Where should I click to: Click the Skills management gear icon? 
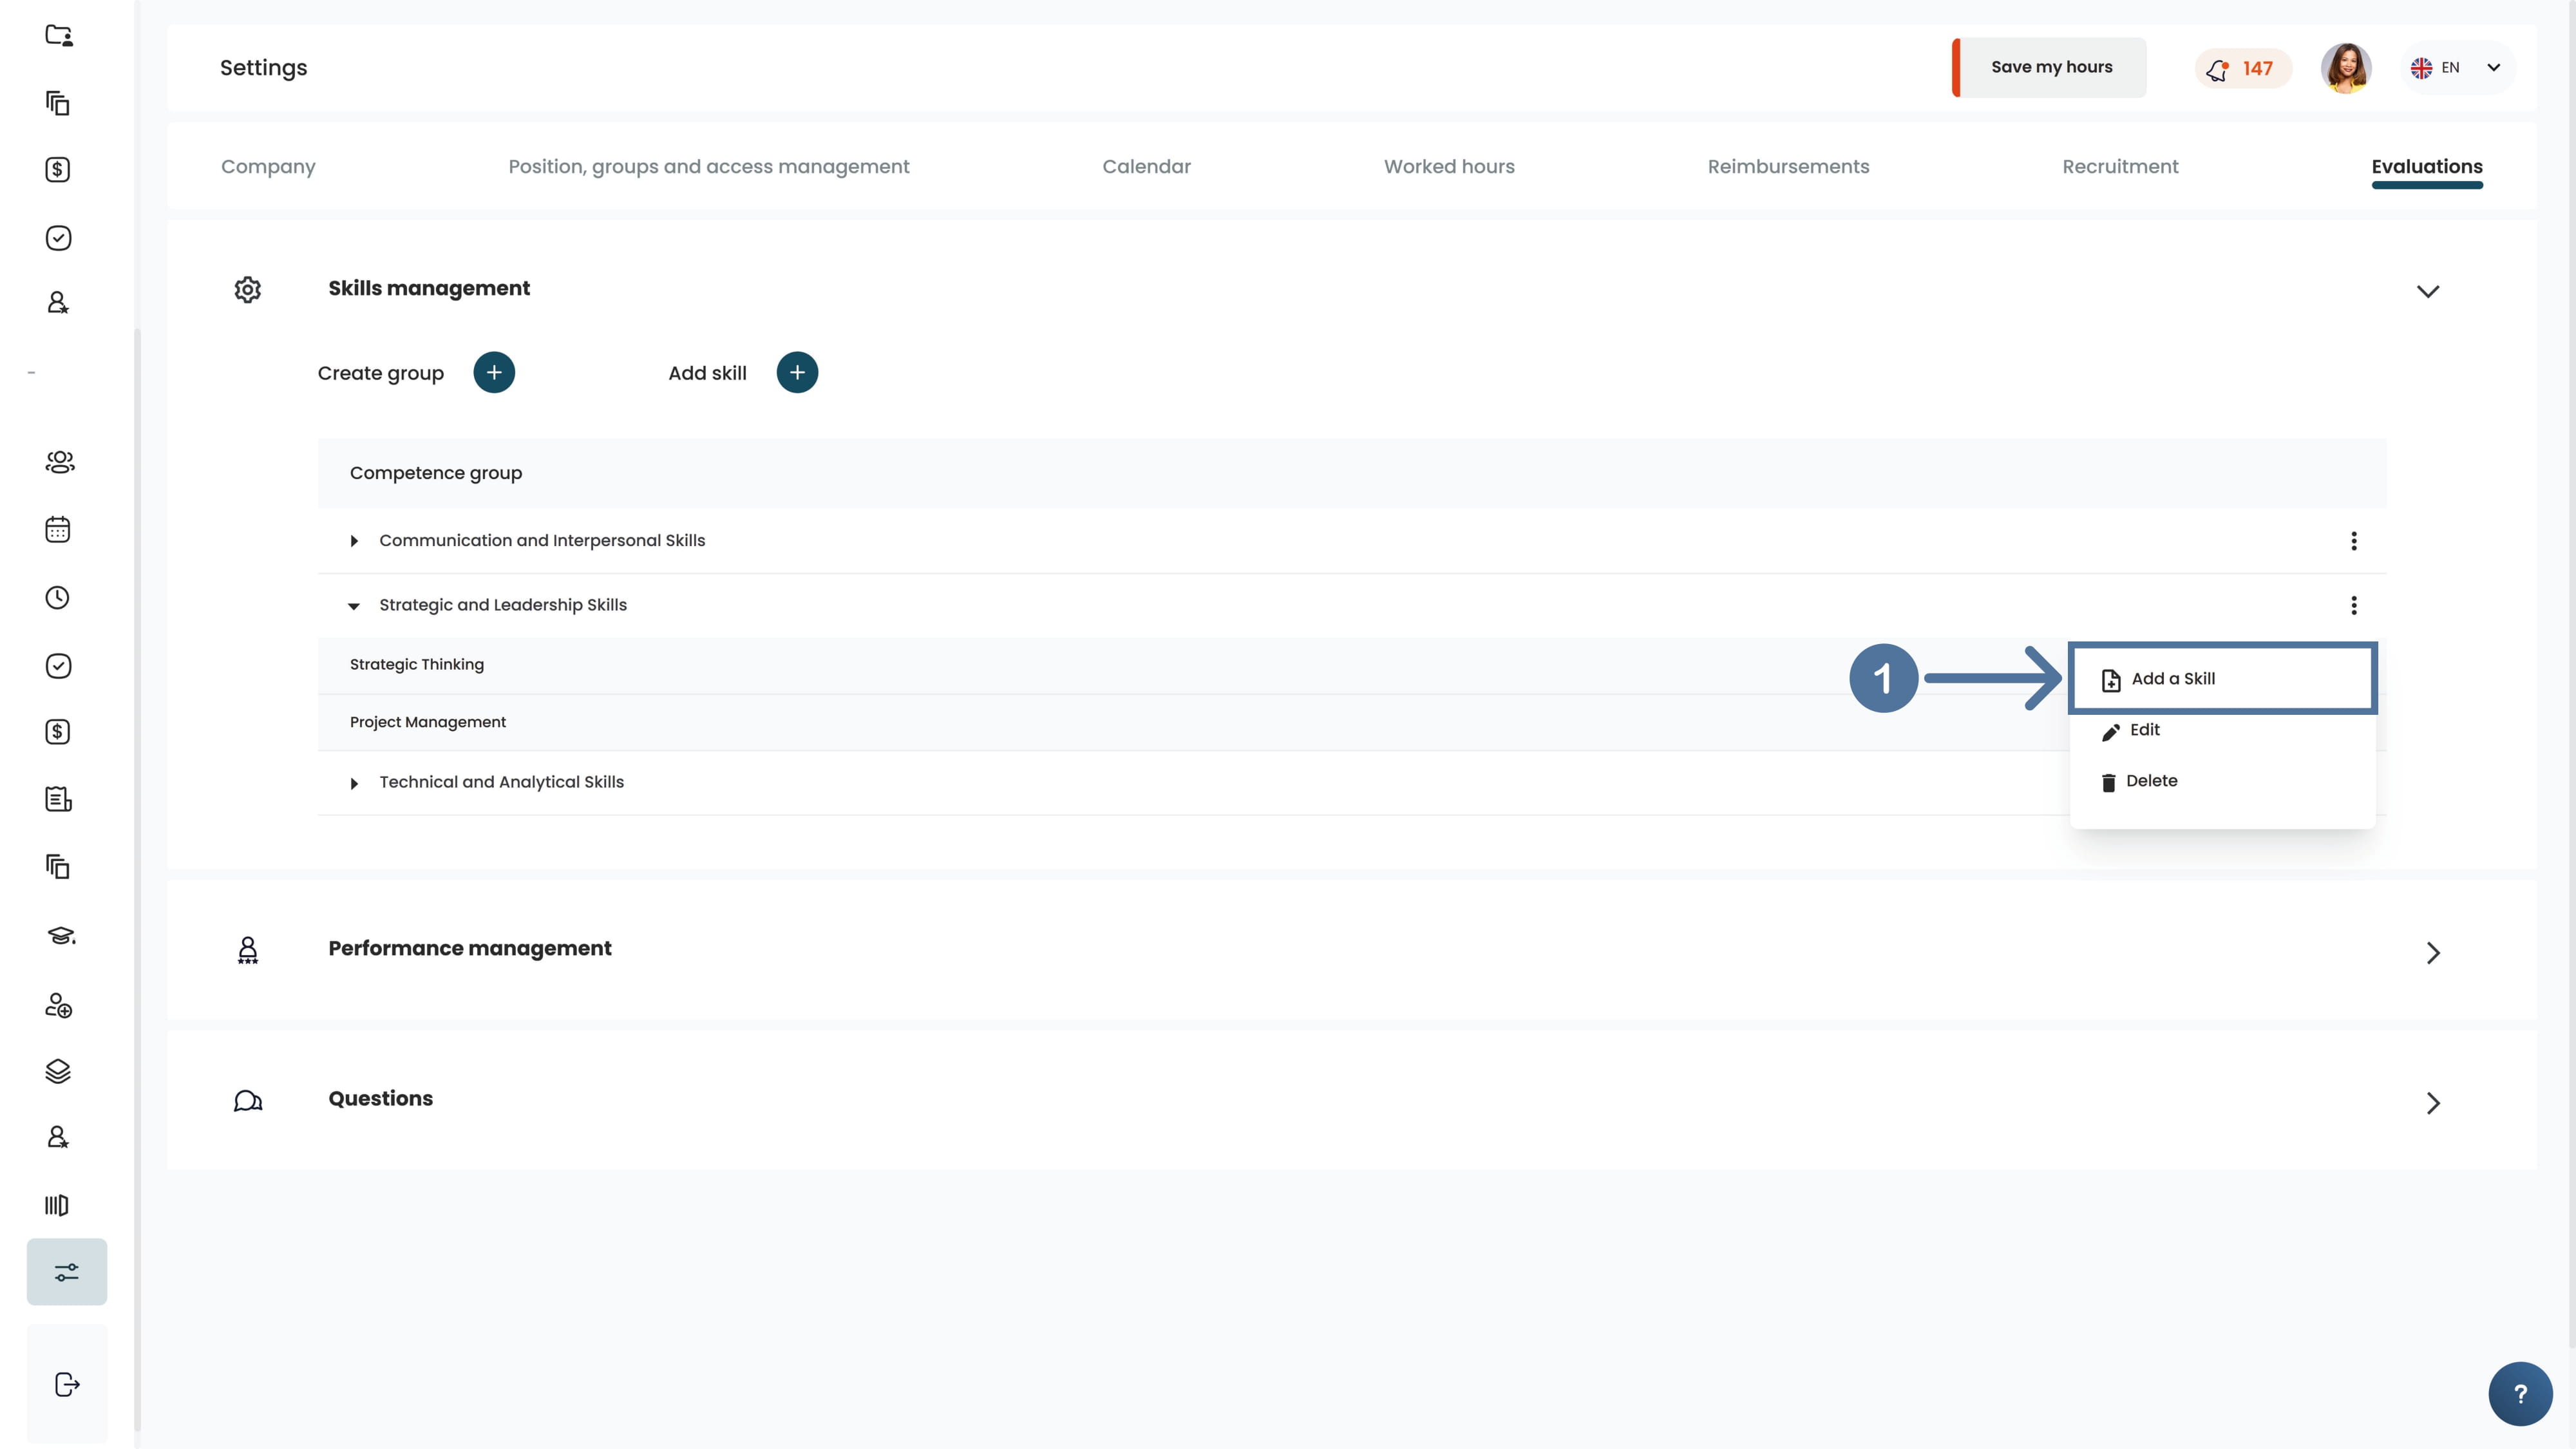[x=248, y=290]
